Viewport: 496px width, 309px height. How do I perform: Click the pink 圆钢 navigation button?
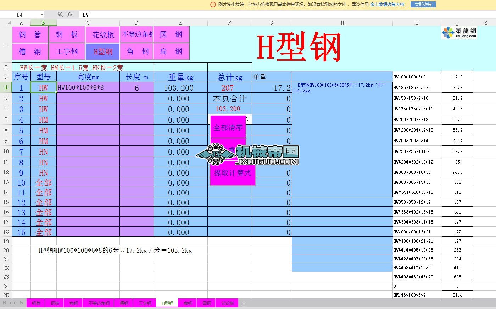[x=171, y=34]
